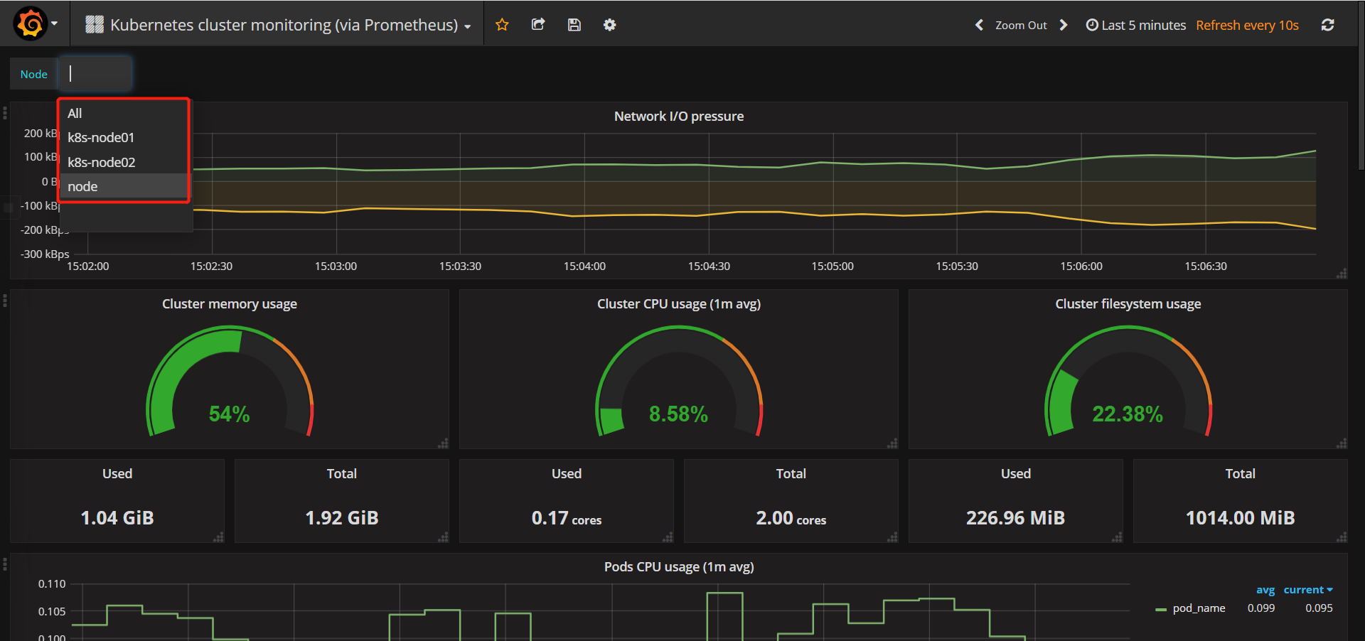1365x641 pixels.
Task: Grab the Cluster memory usage resize handle
Action: pyautogui.click(x=443, y=443)
